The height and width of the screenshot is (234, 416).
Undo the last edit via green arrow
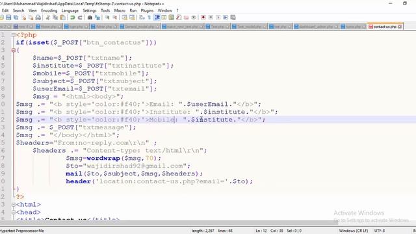click(72, 18)
